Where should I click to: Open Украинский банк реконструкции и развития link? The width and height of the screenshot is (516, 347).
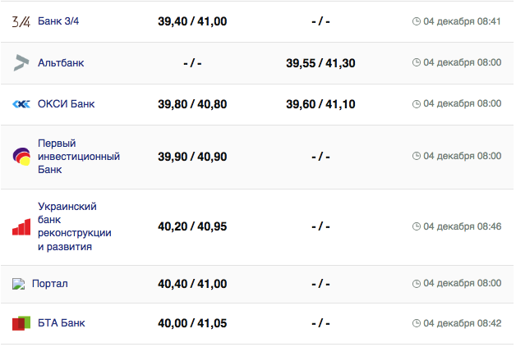pos(75,226)
